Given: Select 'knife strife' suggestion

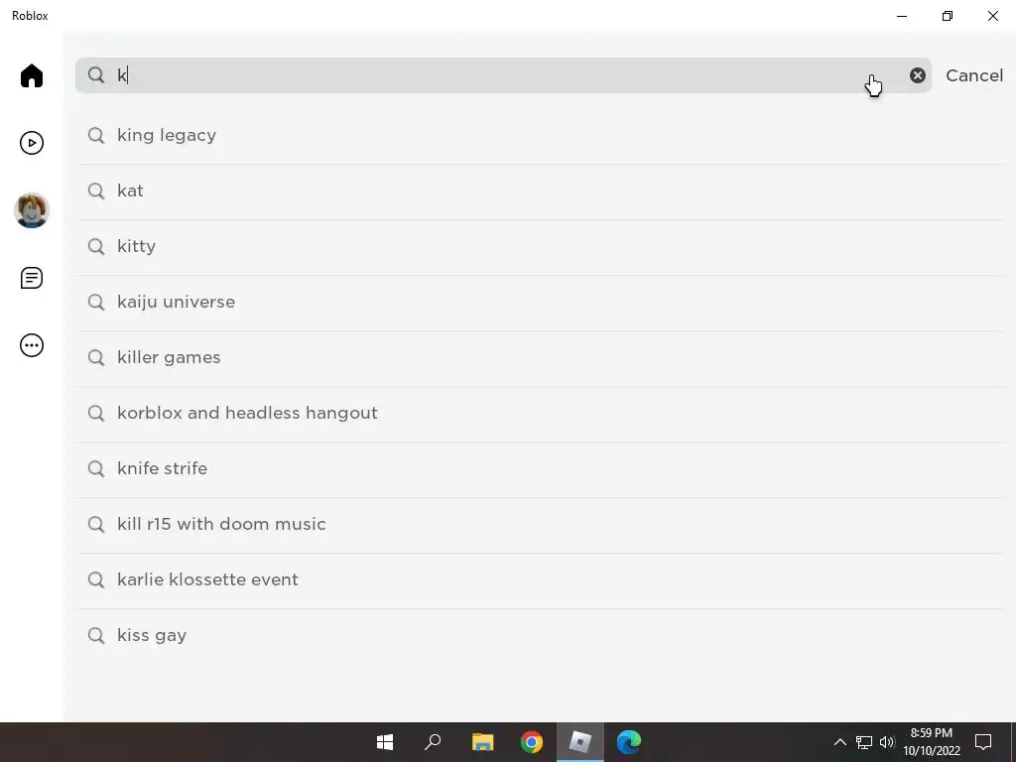Looking at the screenshot, I should point(540,469).
